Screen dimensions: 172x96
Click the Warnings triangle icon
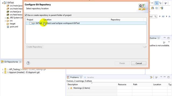pyautogui.click(x=71, y=88)
